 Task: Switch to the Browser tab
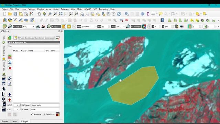pyautogui.click(x=5, y=121)
